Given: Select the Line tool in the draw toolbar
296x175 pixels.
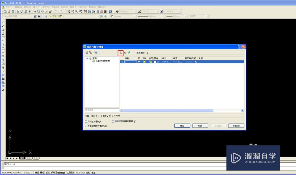Looking at the screenshot, I should click(x=3, y=22).
